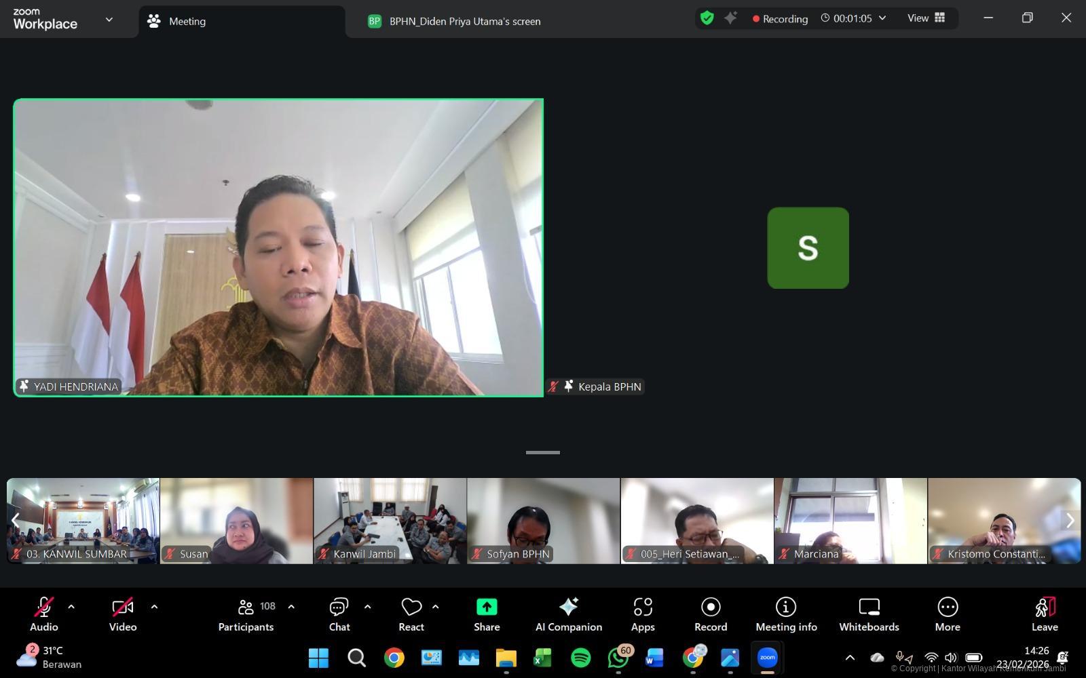Open the View layout options
The width and height of the screenshot is (1086, 678).
tap(925, 18)
